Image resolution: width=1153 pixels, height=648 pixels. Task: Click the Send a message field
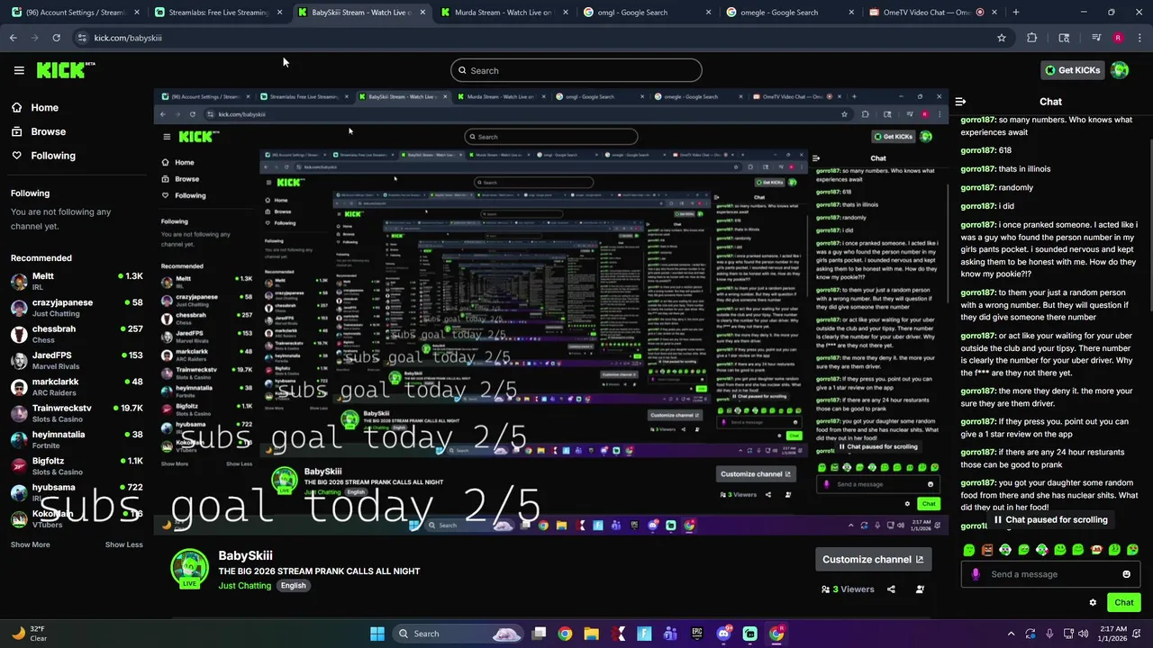click(x=1050, y=574)
